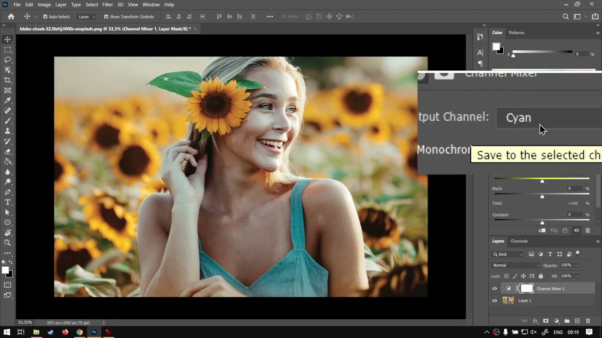Image resolution: width=602 pixels, height=338 pixels.
Task: Choose the Rectangular Marquee tool
Action: tap(8, 50)
